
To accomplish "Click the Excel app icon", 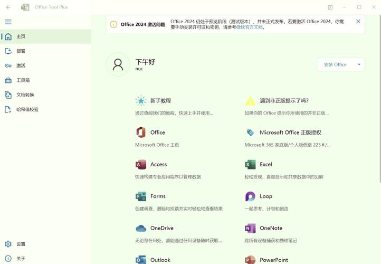I will click(250, 164).
